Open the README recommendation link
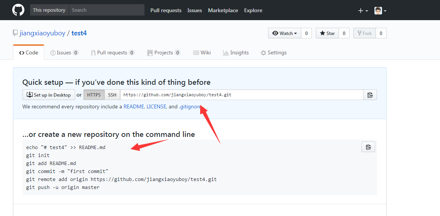This screenshot has height=216, width=440. [x=133, y=106]
